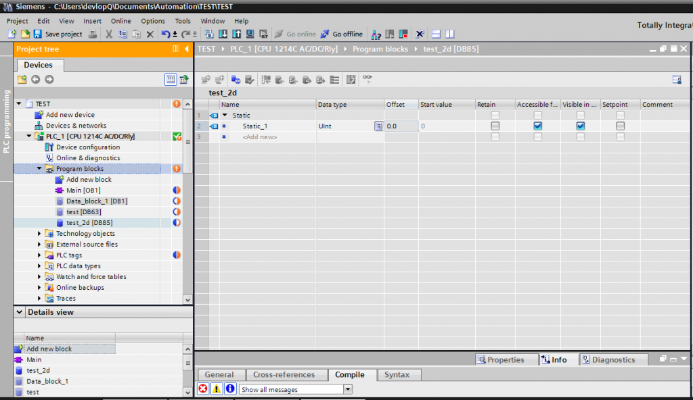Toggle the information filter button in the Compile tab
This screenshot has width=693, height=400.
[230, 389]
